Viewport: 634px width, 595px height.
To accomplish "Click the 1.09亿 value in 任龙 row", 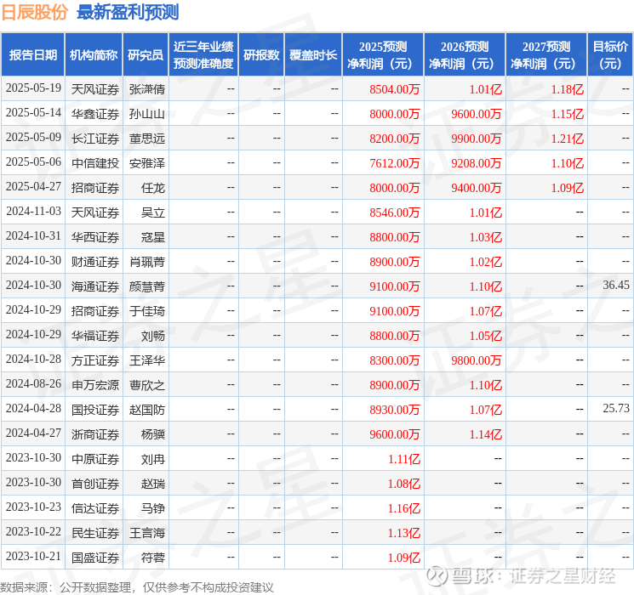I will click(568, 188).
